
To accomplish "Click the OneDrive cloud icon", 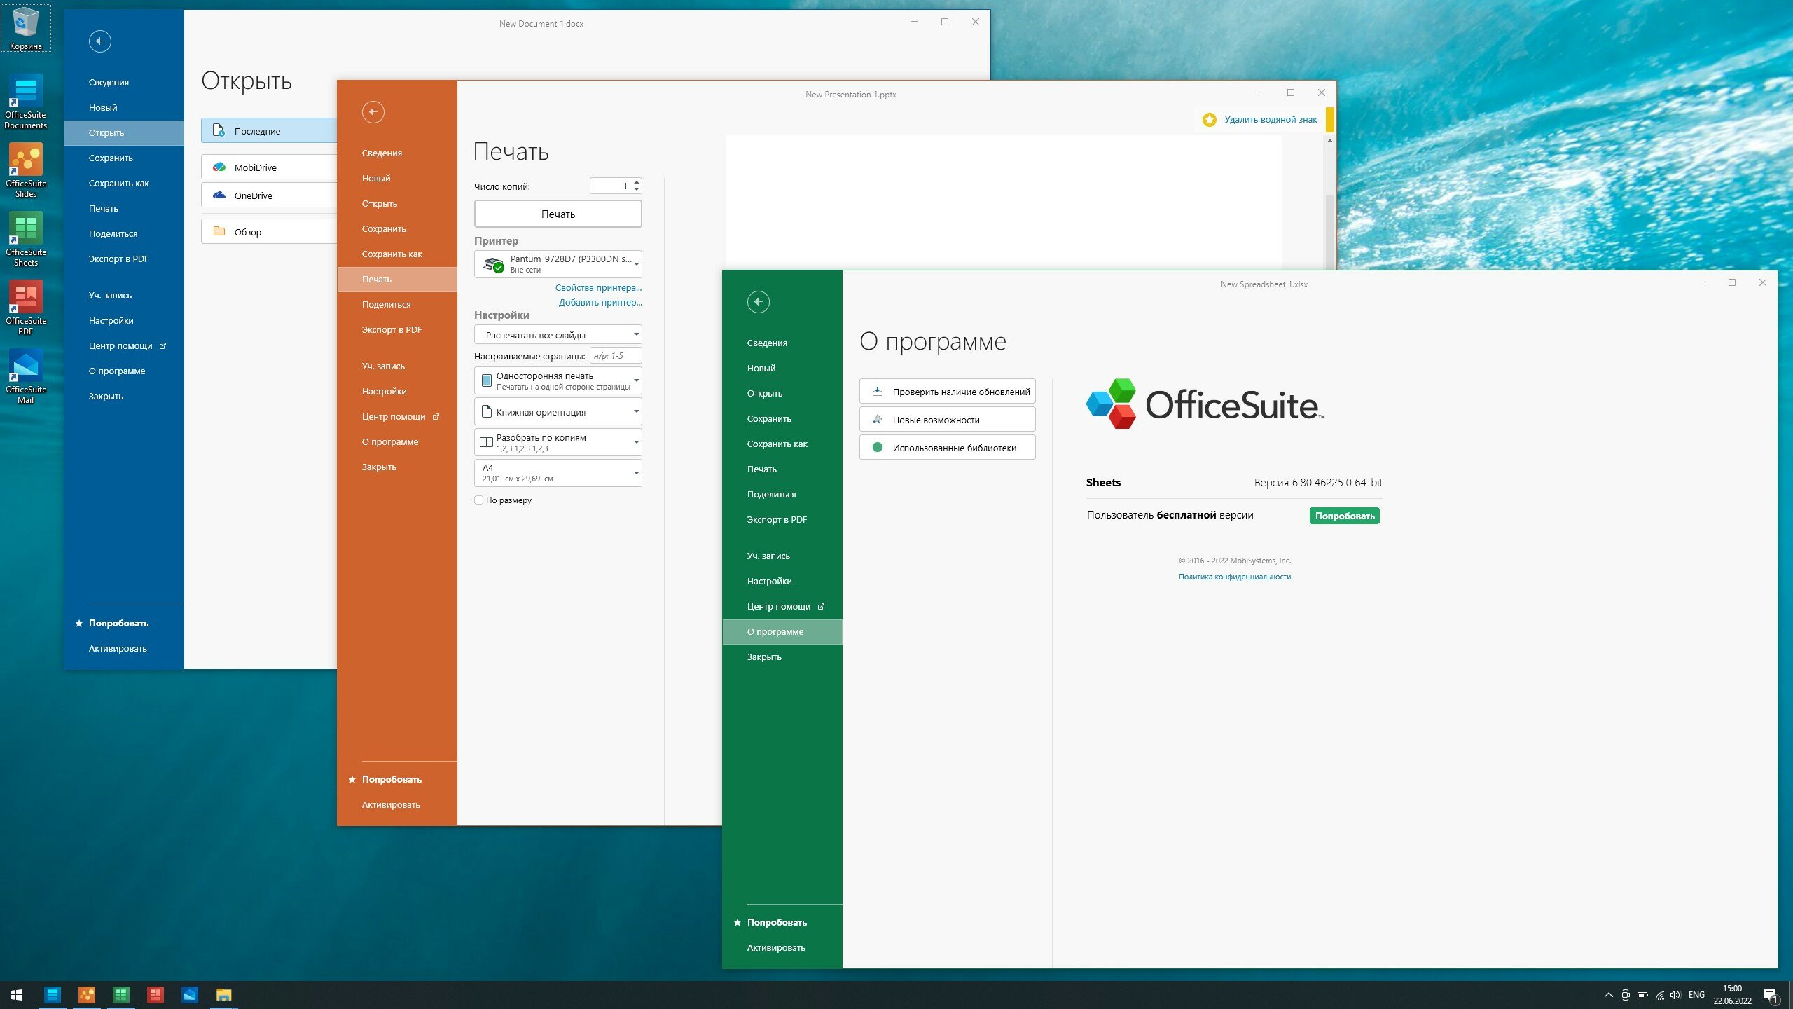I will [x=219, y=195].
